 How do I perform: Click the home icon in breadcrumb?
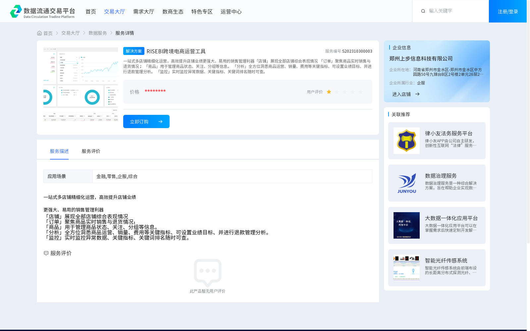(39, 33)
